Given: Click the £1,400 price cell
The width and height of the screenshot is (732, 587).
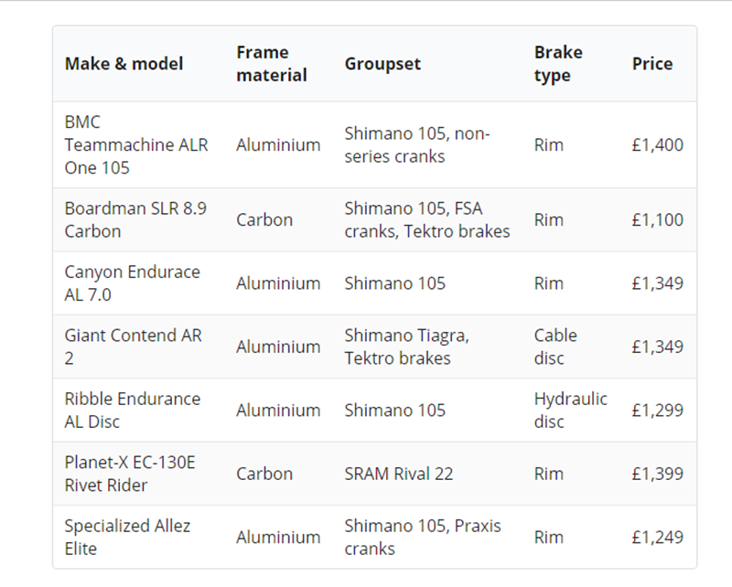Looking at the screenshot, I should point(657,144).
